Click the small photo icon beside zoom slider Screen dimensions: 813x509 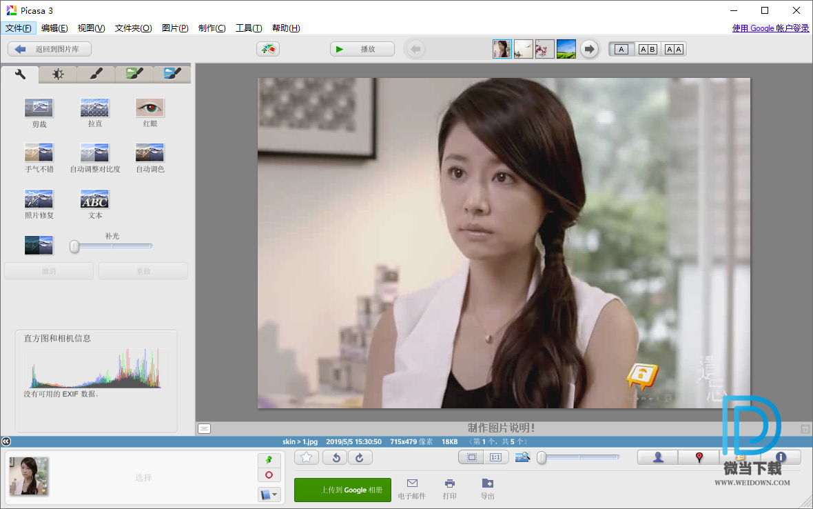523,457
